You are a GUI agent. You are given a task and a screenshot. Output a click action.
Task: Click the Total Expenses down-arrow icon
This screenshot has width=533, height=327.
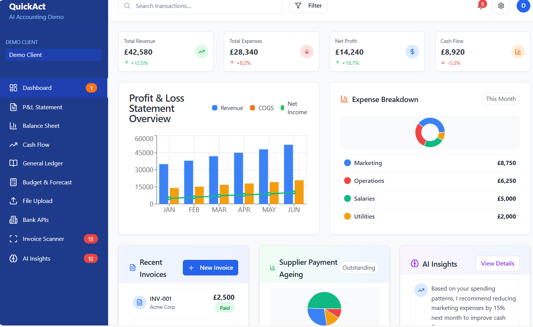tap(307, 52)
